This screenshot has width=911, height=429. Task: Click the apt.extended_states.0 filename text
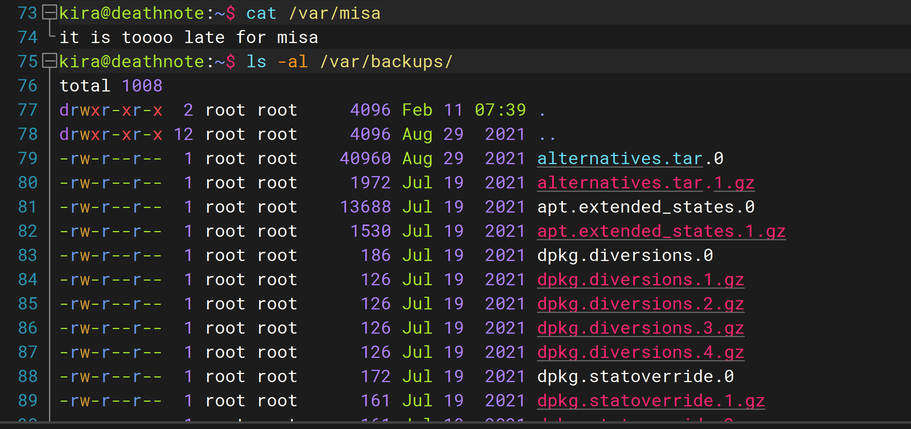645,207
